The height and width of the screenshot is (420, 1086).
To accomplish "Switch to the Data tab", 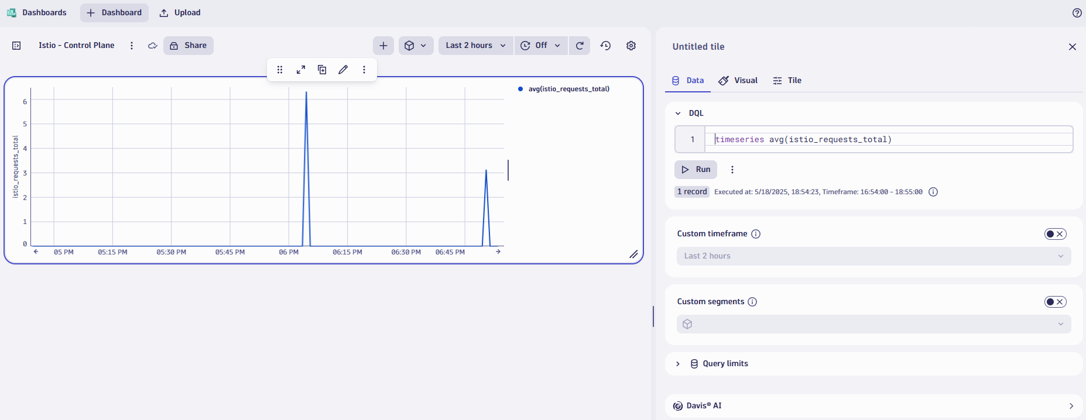I will [x=688, y=81].
